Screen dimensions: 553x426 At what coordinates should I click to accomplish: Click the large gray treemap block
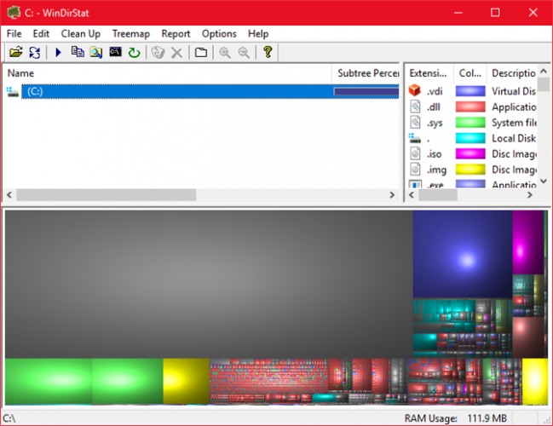coord(209,285)
